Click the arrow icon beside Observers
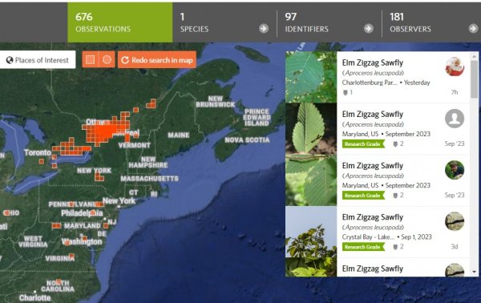 pyautogui.click(x=473, y=29)
